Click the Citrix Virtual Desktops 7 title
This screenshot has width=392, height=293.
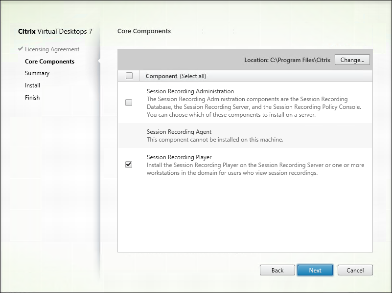coord(55,32)
